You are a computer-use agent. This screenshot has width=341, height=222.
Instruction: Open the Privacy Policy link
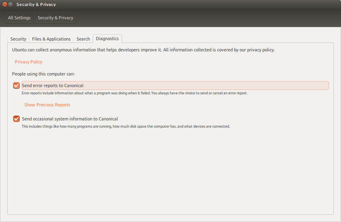click(x=28, y=62)
